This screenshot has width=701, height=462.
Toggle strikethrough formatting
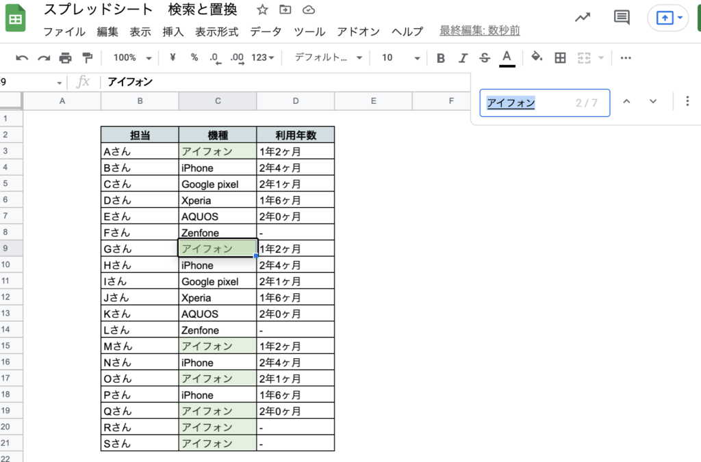pyautogui.click(x=485, y=58)
